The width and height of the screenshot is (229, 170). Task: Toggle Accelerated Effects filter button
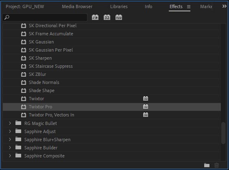95,17
